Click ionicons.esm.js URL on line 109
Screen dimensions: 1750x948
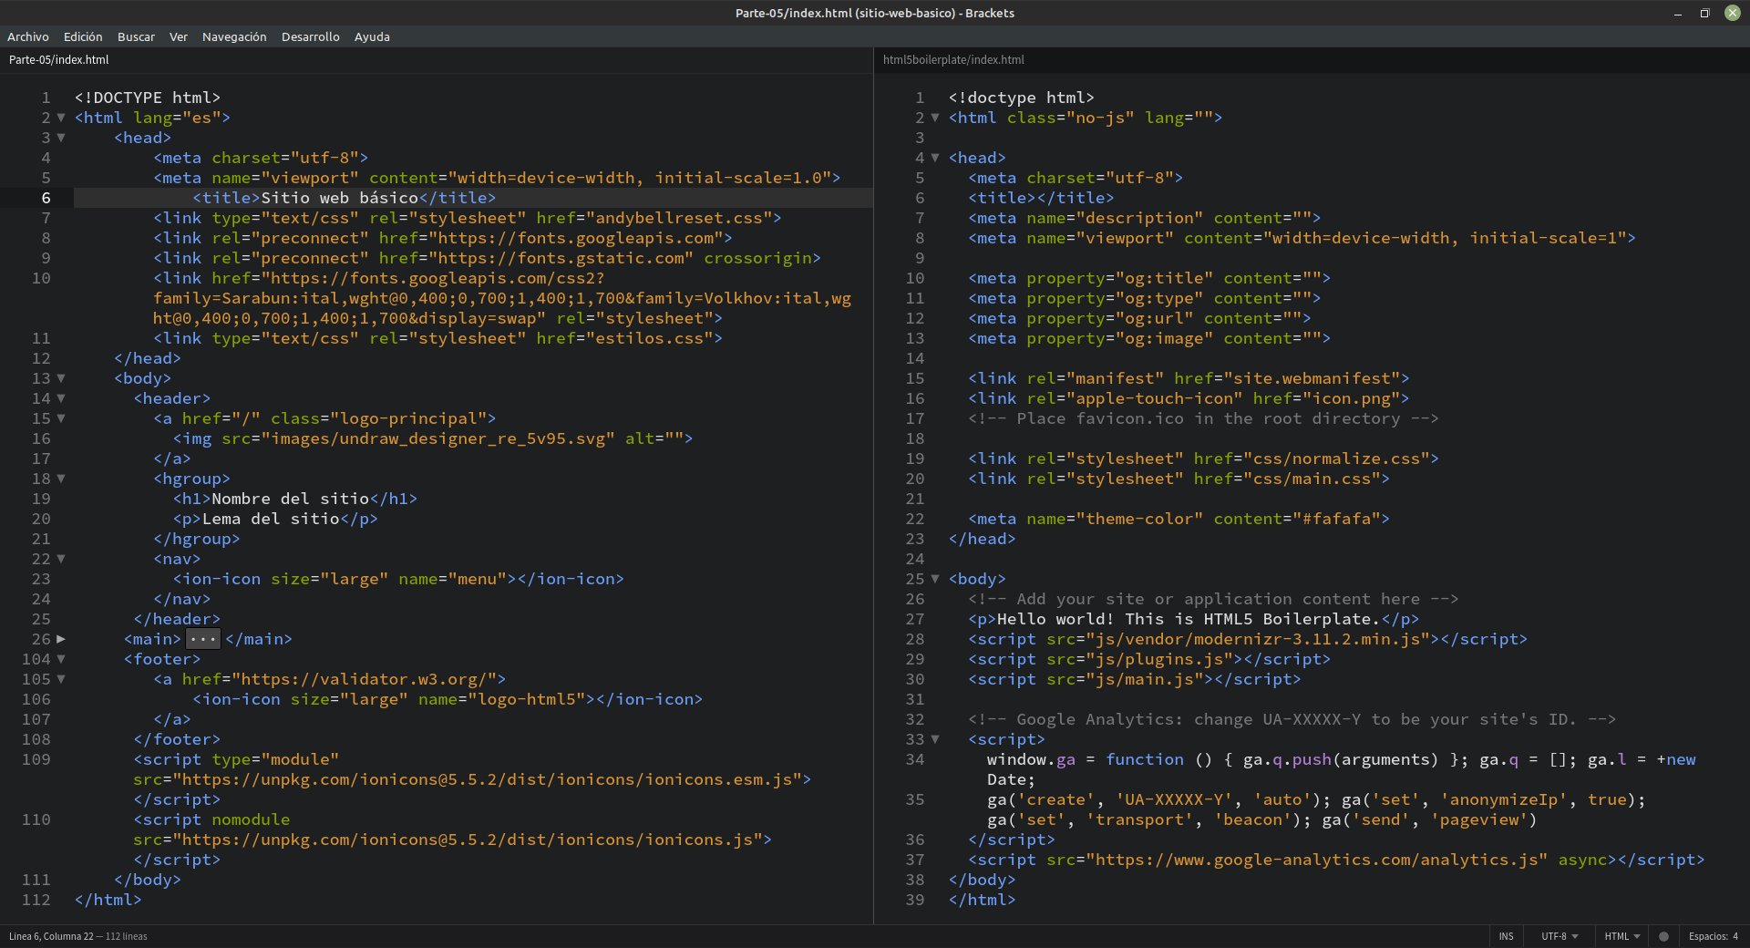488,779
